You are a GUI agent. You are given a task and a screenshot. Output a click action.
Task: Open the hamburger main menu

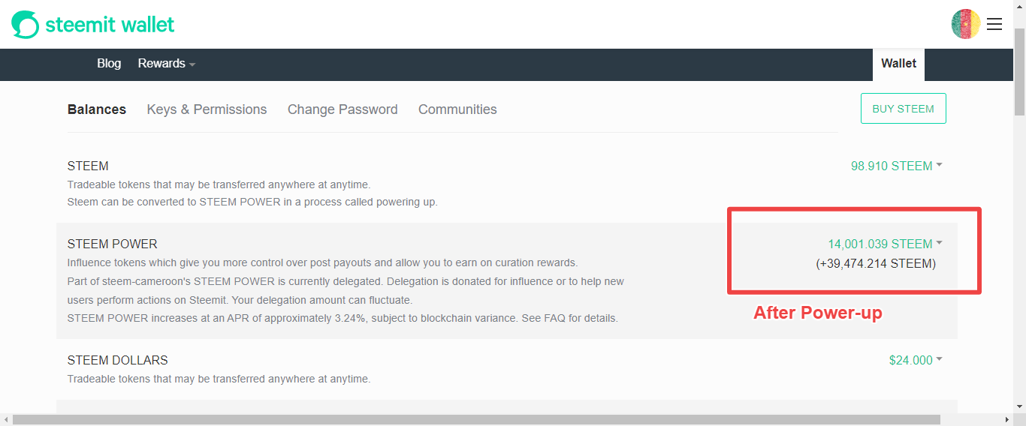click(994, 24)
